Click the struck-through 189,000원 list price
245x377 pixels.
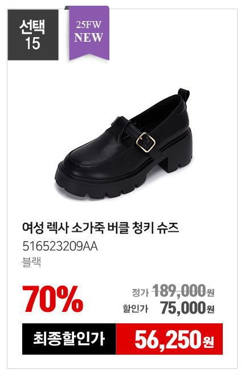point(183,291)
